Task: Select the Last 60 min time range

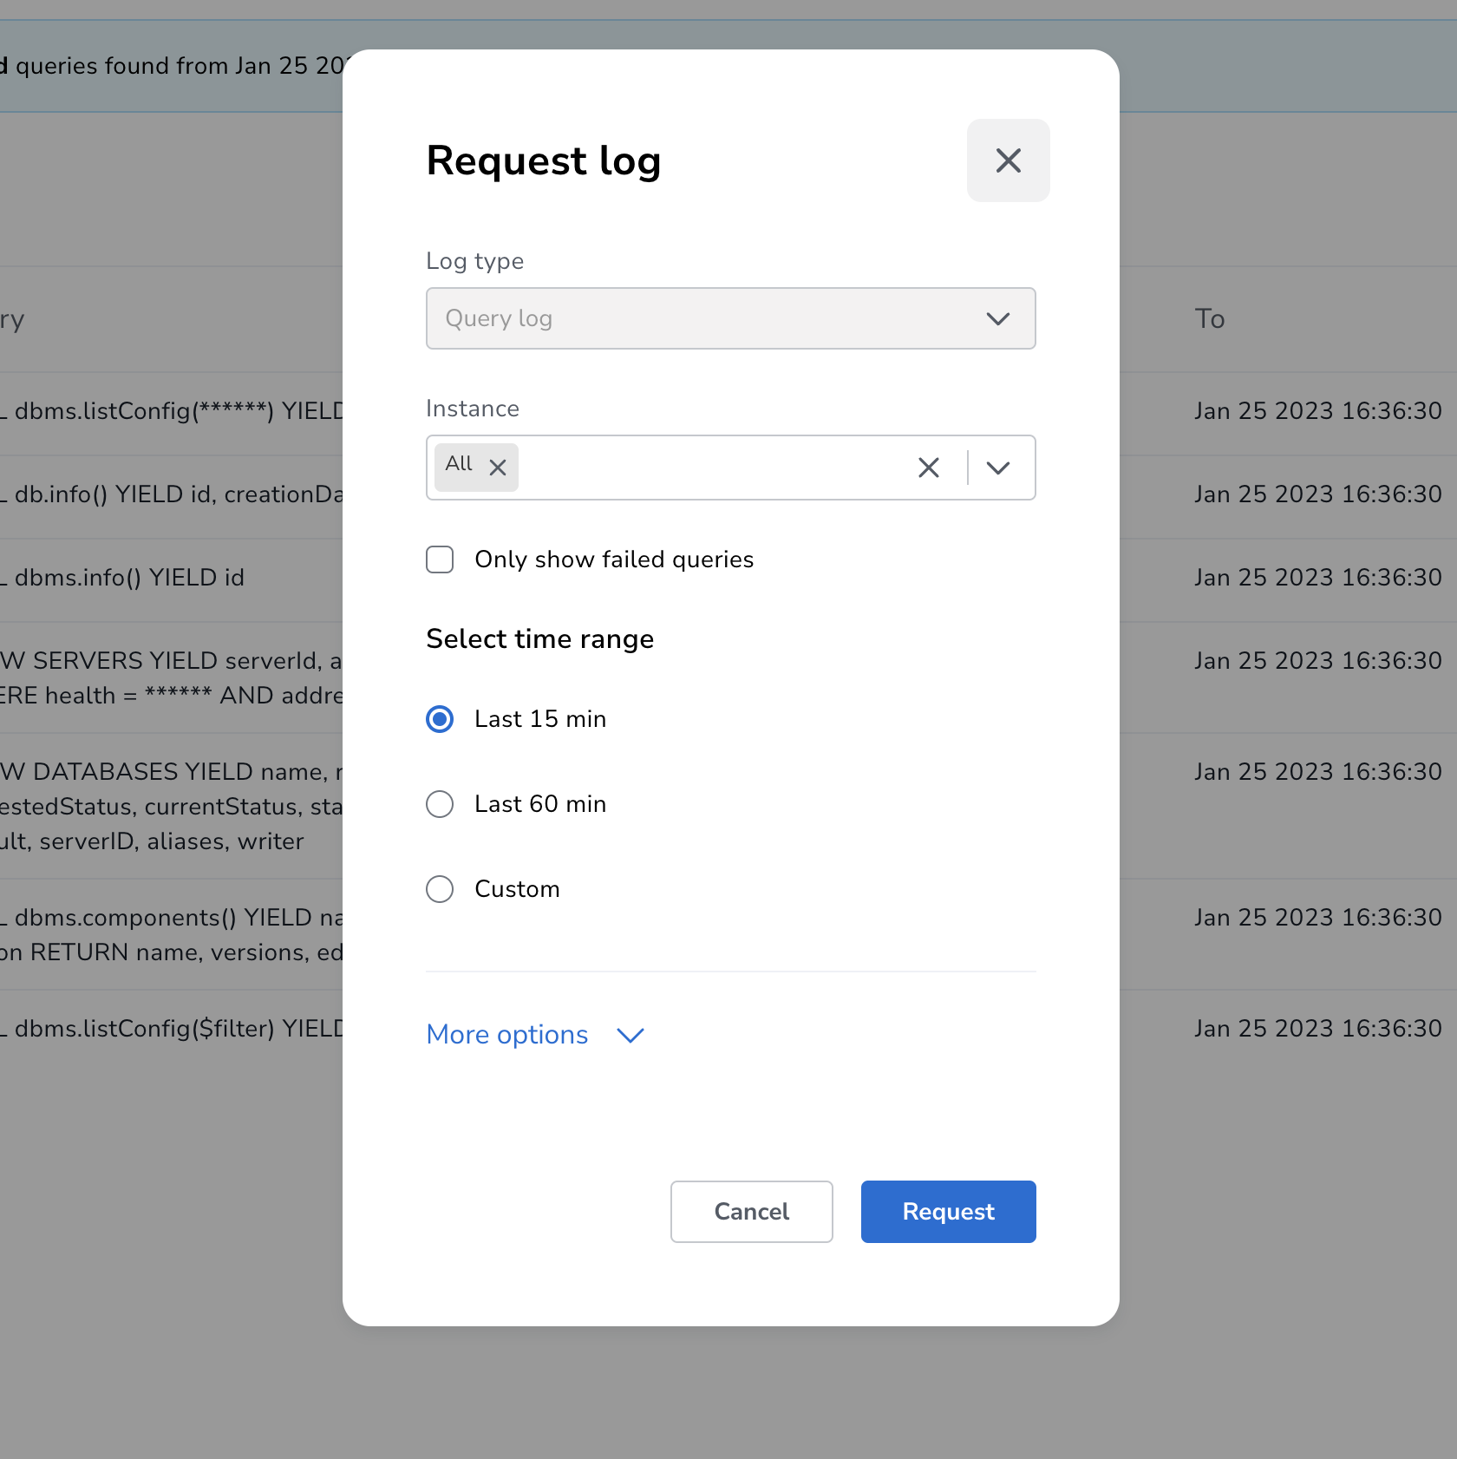Action: tap(440, 804)
